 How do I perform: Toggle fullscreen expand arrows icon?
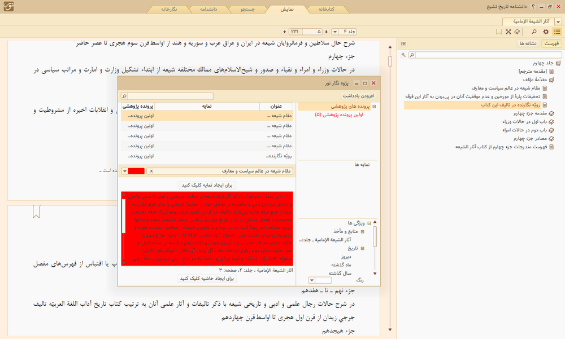coord(508,32)
